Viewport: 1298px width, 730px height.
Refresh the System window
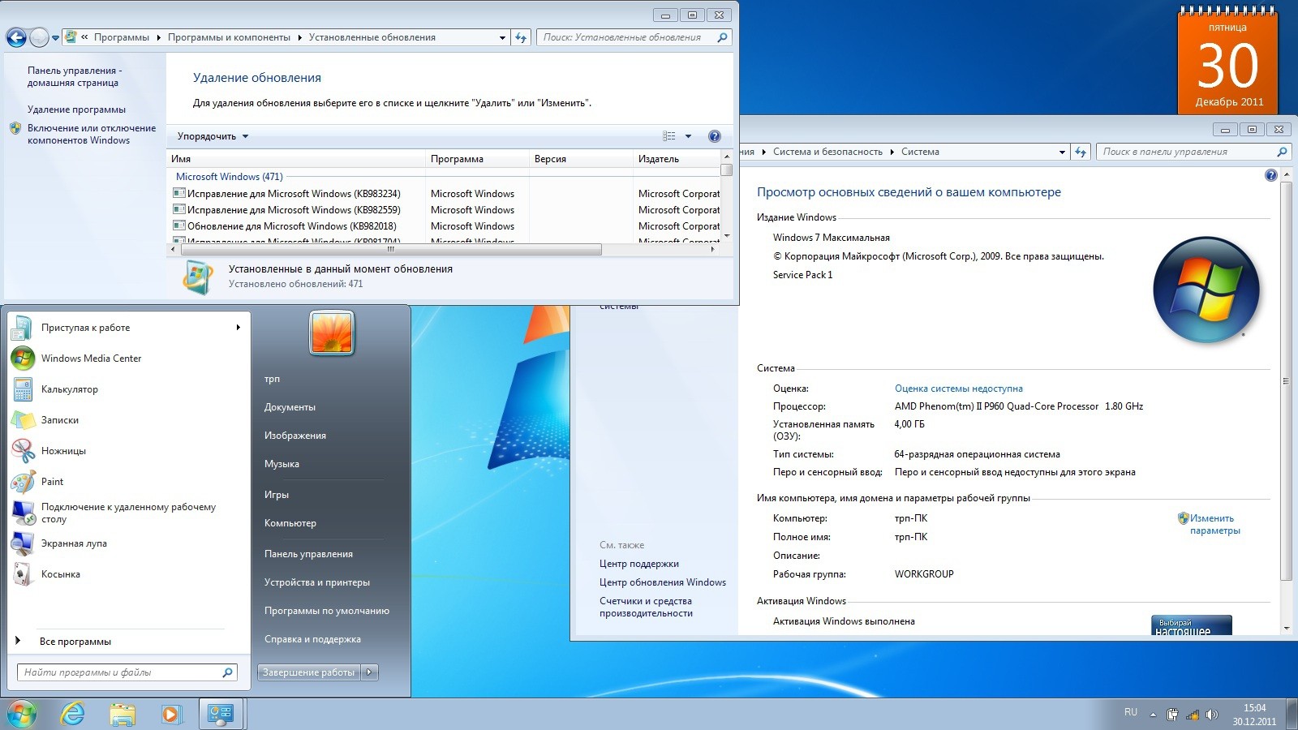(1081, 152)
